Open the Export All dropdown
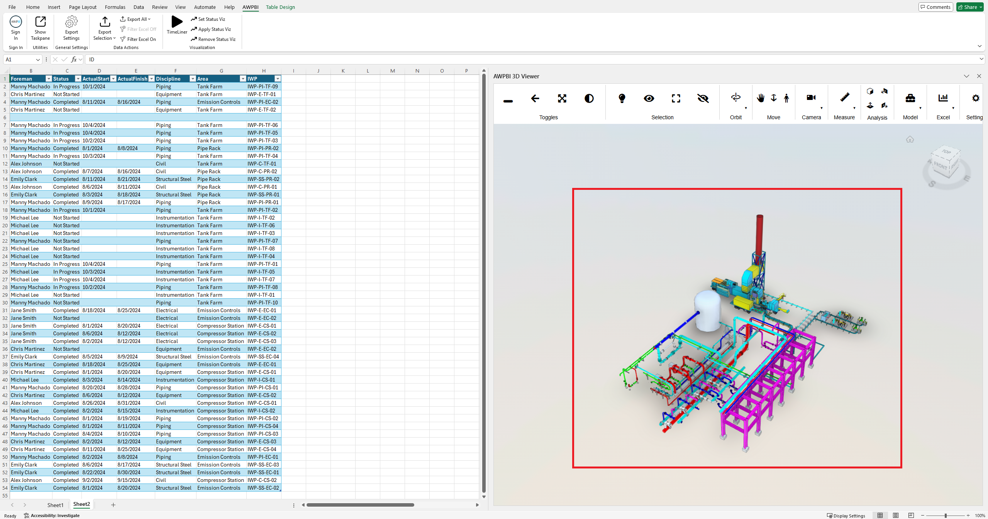 [x=136, y=19]
